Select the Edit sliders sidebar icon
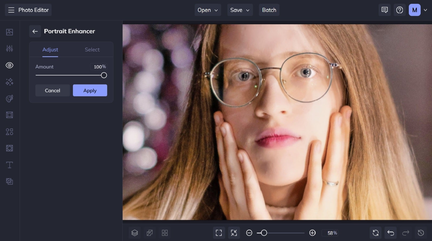432x241 pixels. (x=9, y=49)
